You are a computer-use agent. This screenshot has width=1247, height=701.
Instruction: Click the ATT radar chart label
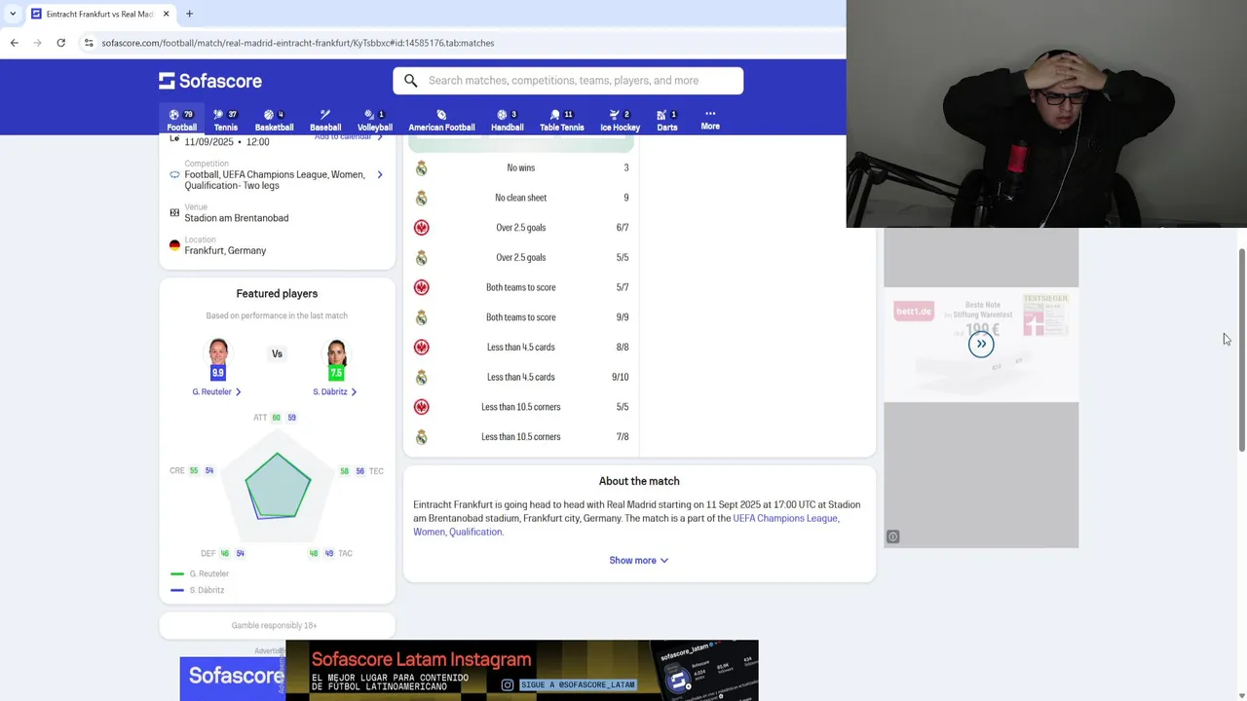260,418
